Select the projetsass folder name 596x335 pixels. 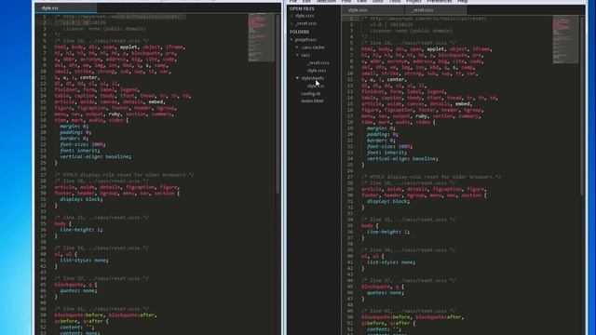pyautogui.click(x=305, y=39)
